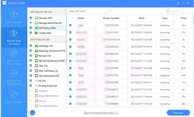The image size is (194, 117).
Task: Click the Recover button
Action: point(178,113)
